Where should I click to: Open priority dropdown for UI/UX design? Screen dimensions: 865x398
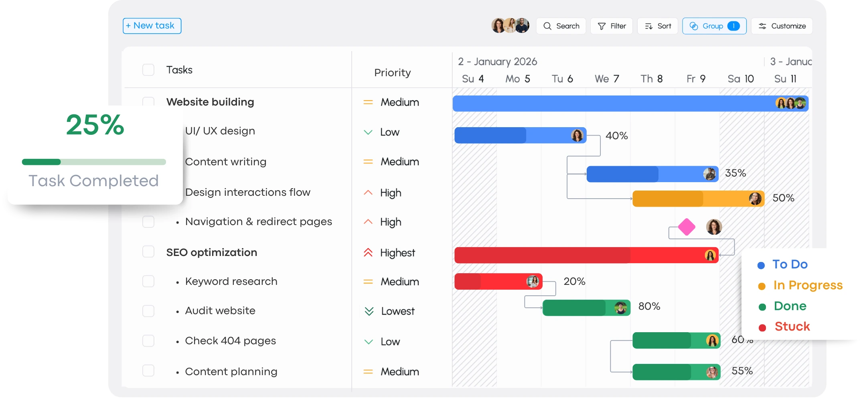coord(389,132)
